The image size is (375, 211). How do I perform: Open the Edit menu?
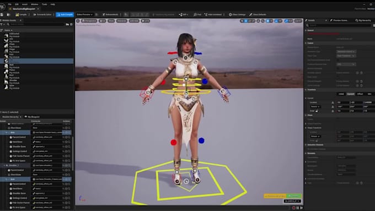point(17,4)
